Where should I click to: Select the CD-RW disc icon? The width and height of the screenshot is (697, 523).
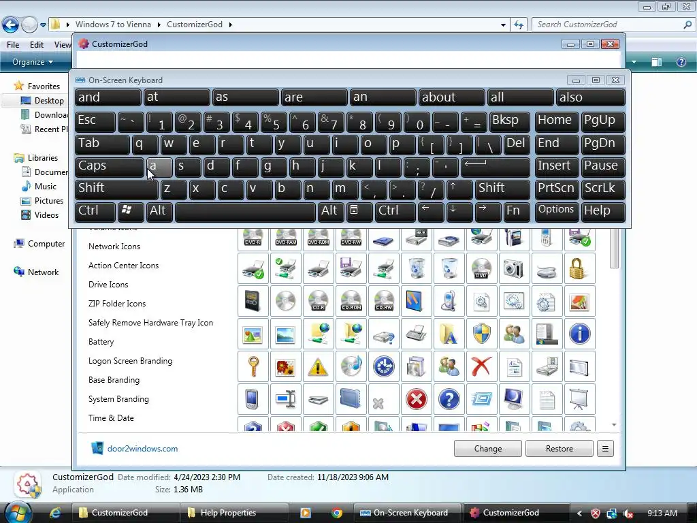click(384, 301)
